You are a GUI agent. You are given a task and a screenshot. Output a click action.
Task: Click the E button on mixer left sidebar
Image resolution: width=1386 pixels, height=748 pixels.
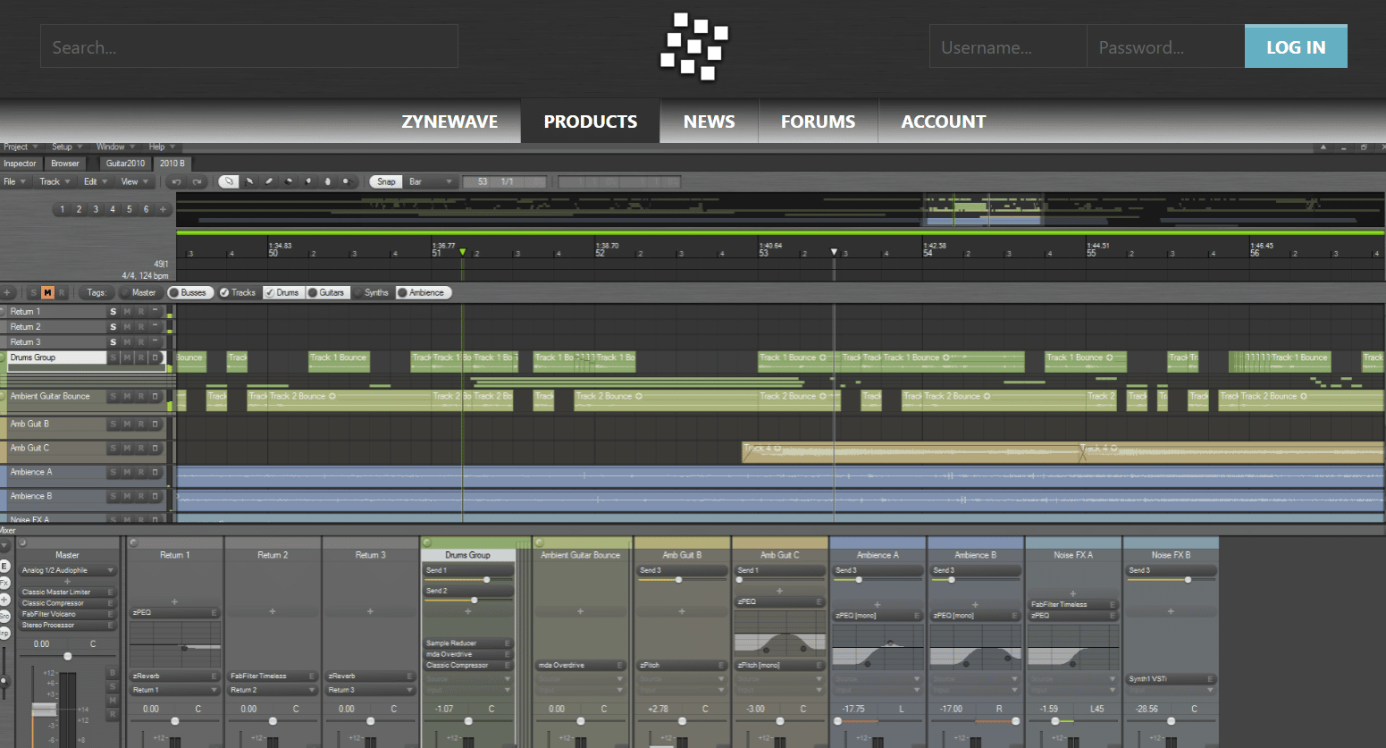tap(4, 567)
